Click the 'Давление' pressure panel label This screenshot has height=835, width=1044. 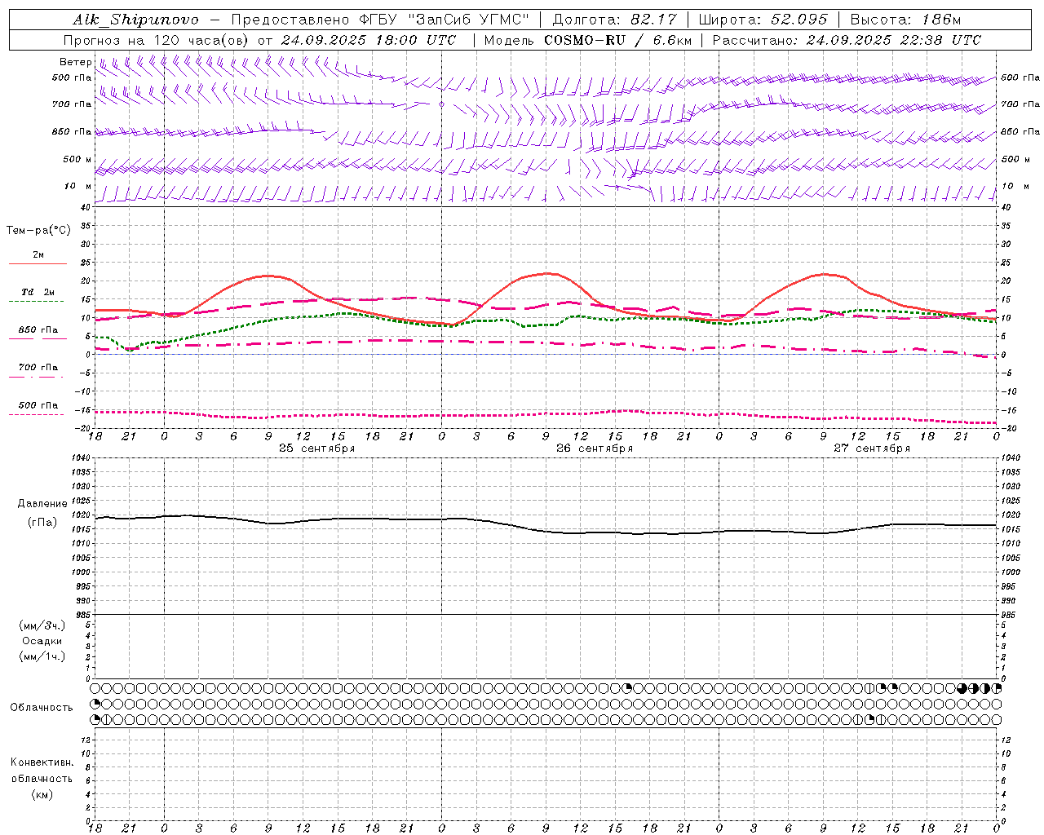42,504
